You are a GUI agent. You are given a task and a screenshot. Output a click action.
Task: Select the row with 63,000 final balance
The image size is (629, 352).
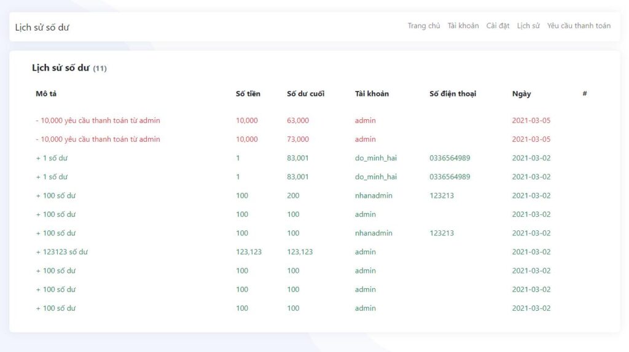pos(298,120)
